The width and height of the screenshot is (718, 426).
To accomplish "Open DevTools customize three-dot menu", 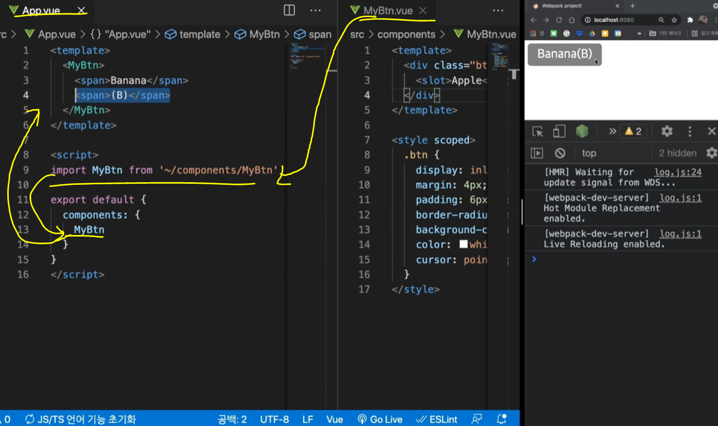I will click(x=690, y=131).
